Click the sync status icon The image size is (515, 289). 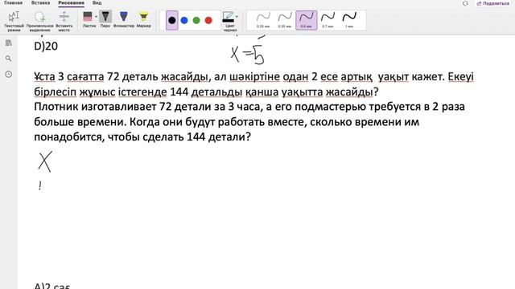465,3
